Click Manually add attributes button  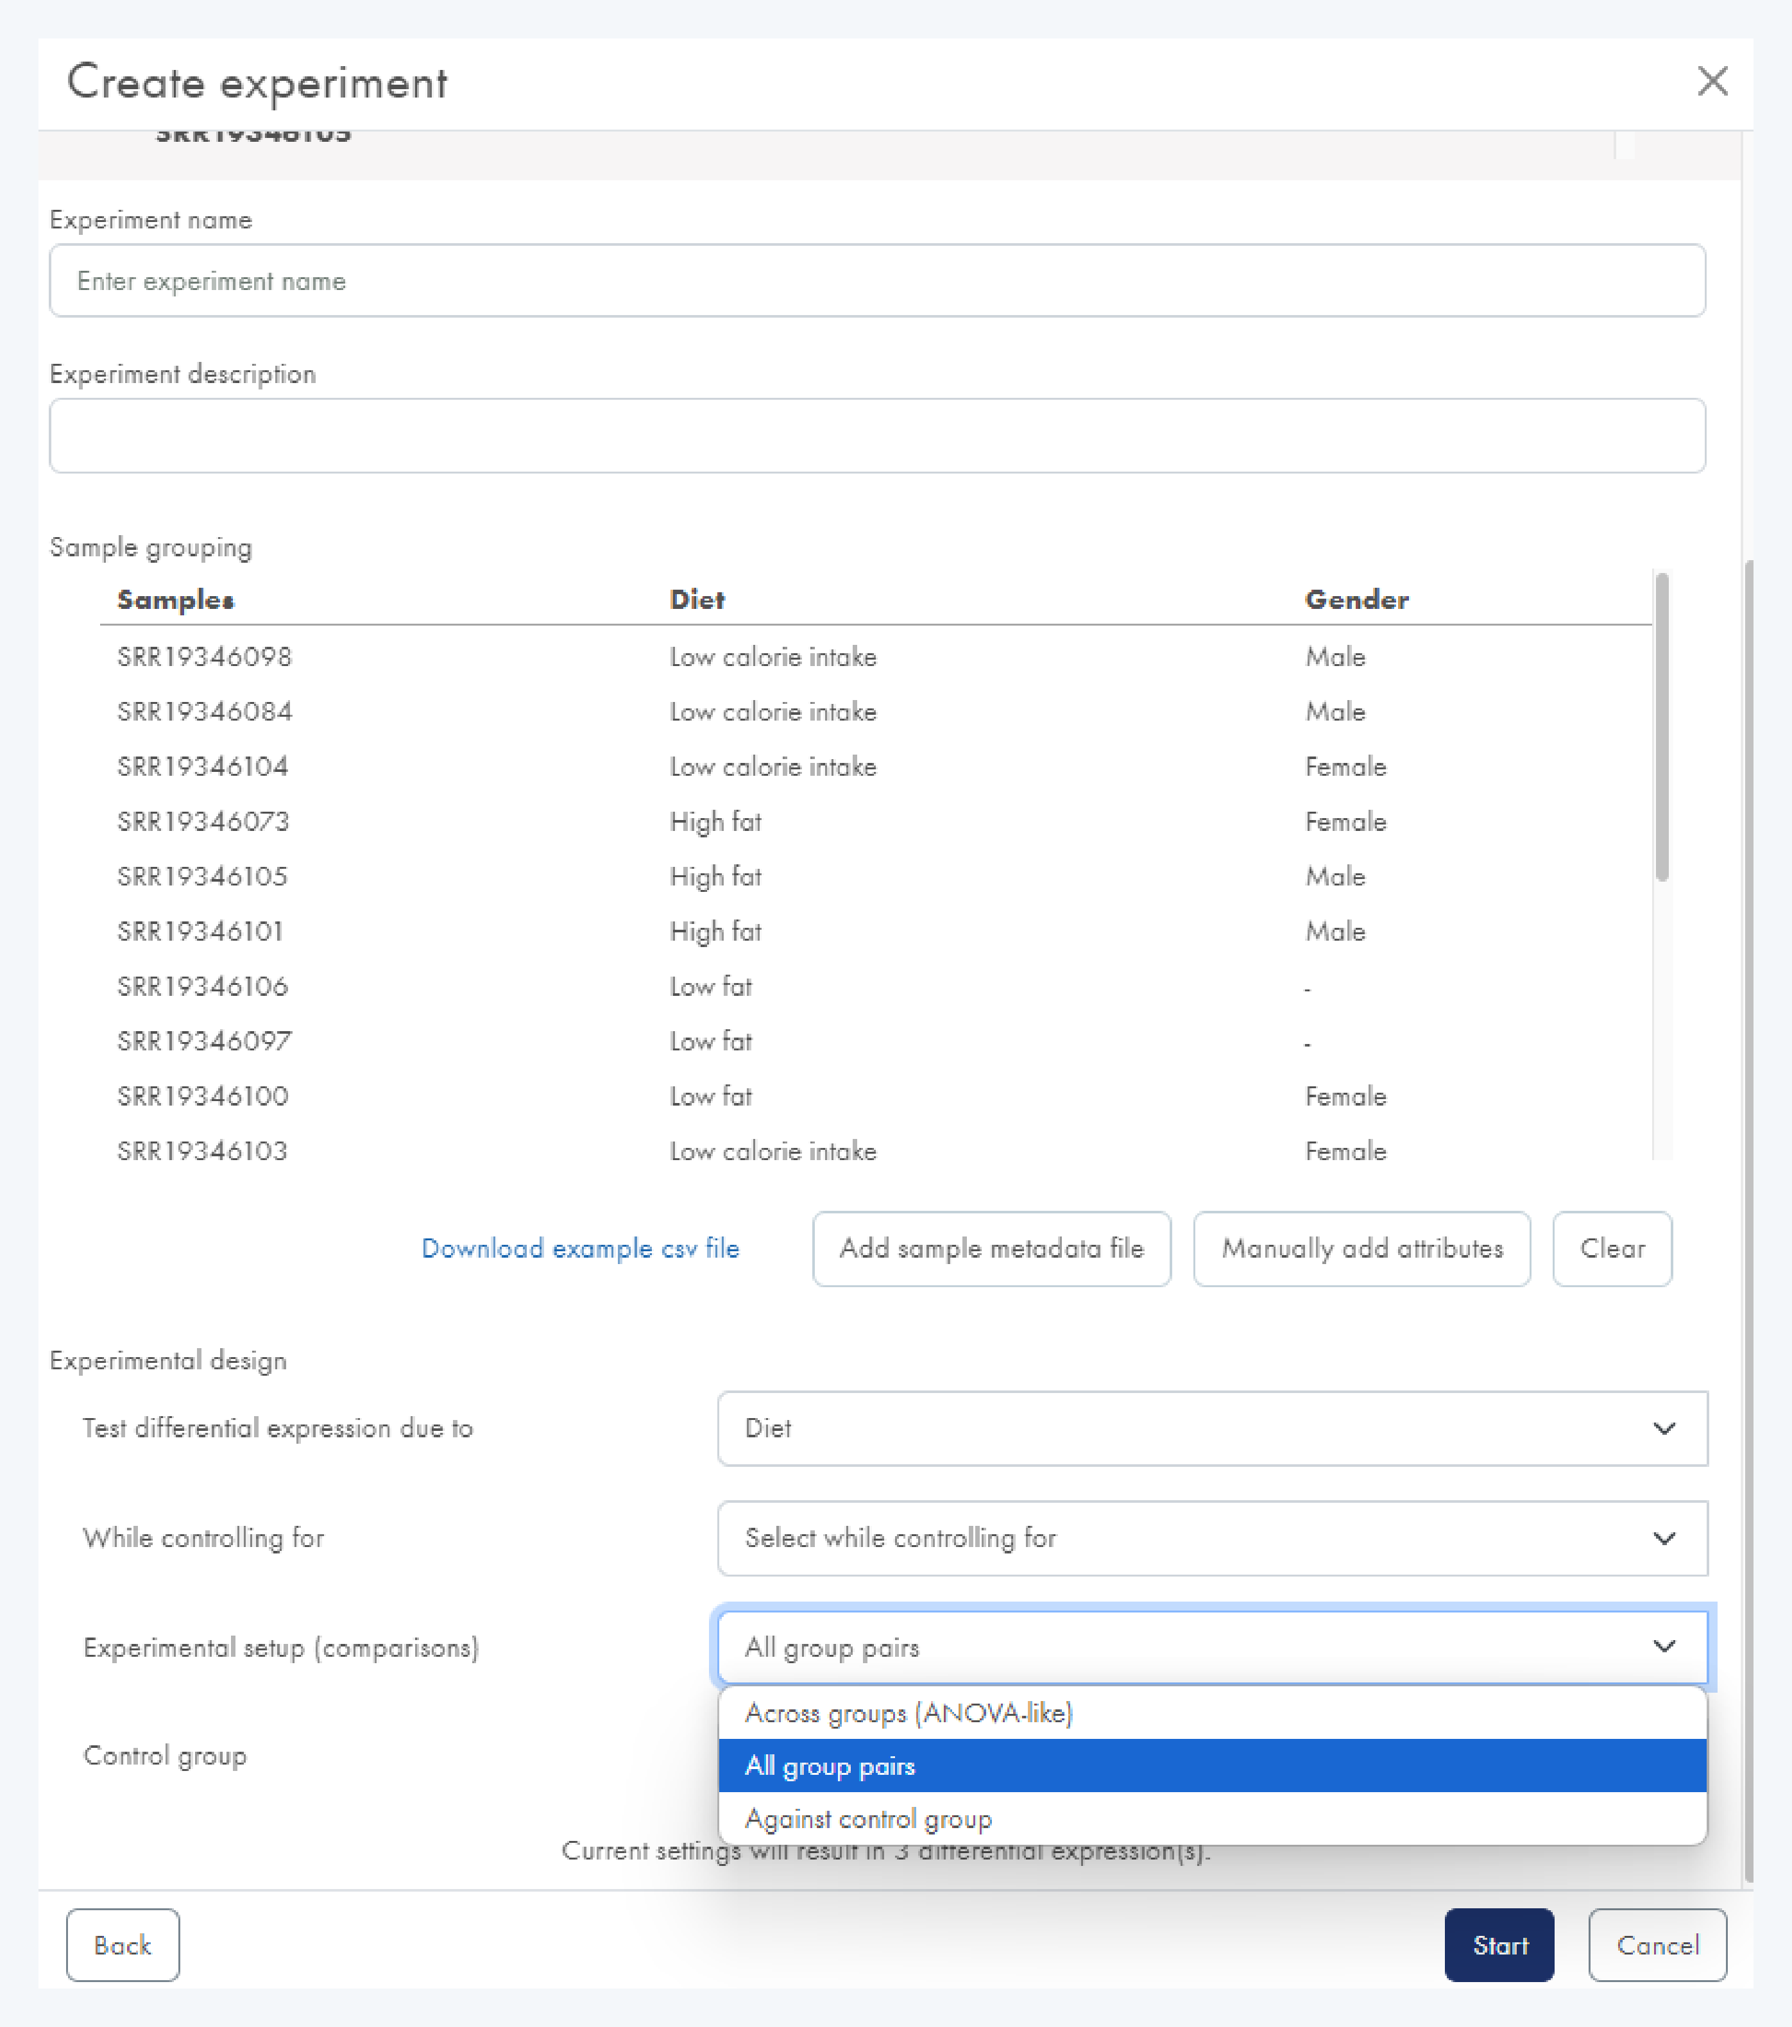[x=1361, y=1249]
